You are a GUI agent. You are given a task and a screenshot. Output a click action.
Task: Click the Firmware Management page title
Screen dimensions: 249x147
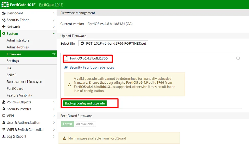click(x=78, y=13)
